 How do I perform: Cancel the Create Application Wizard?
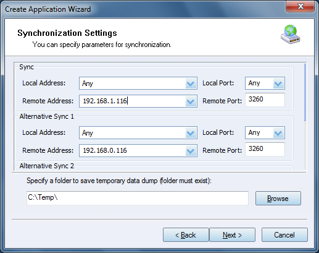[284, 235]
